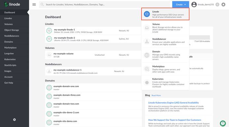This screenshot has width=229, height=127.
Task: Click the globe icon for example-domain-two.com
Action: point(49,105)
